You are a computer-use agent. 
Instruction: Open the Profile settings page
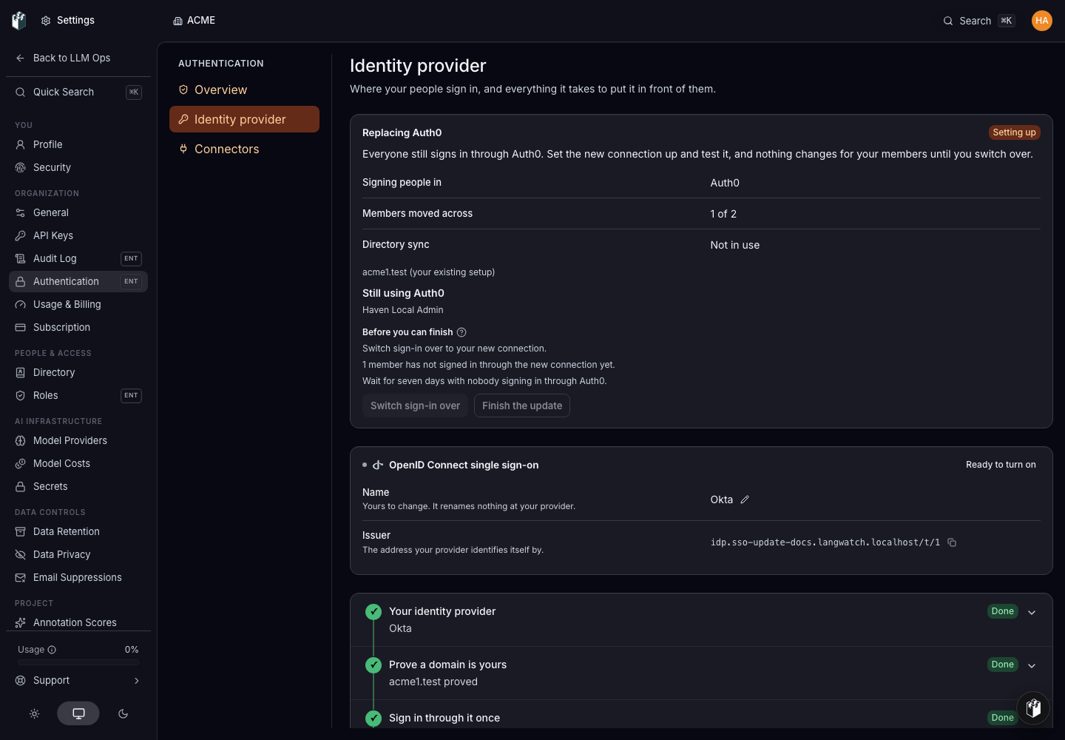[x=78, y=144]
